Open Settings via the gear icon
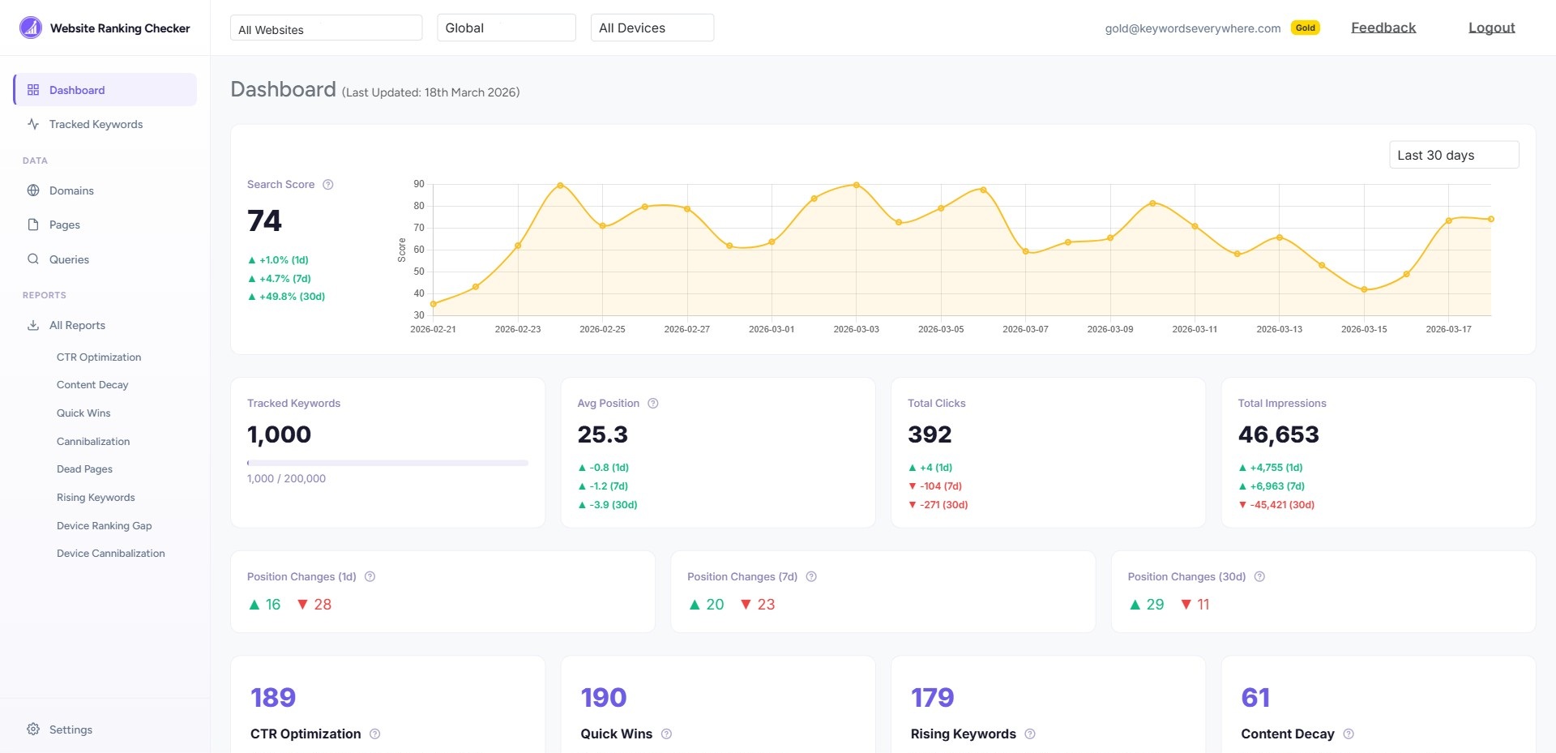 click(x=33, y=729)
